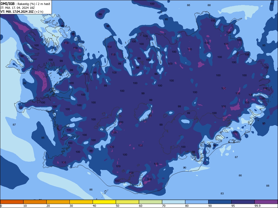Choose the 30–40 golden yellow legend swatch

[81, 202]
